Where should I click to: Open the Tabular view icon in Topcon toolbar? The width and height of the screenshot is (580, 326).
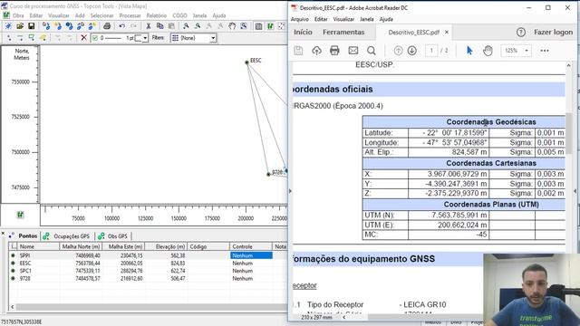click(x=259, y=26)
